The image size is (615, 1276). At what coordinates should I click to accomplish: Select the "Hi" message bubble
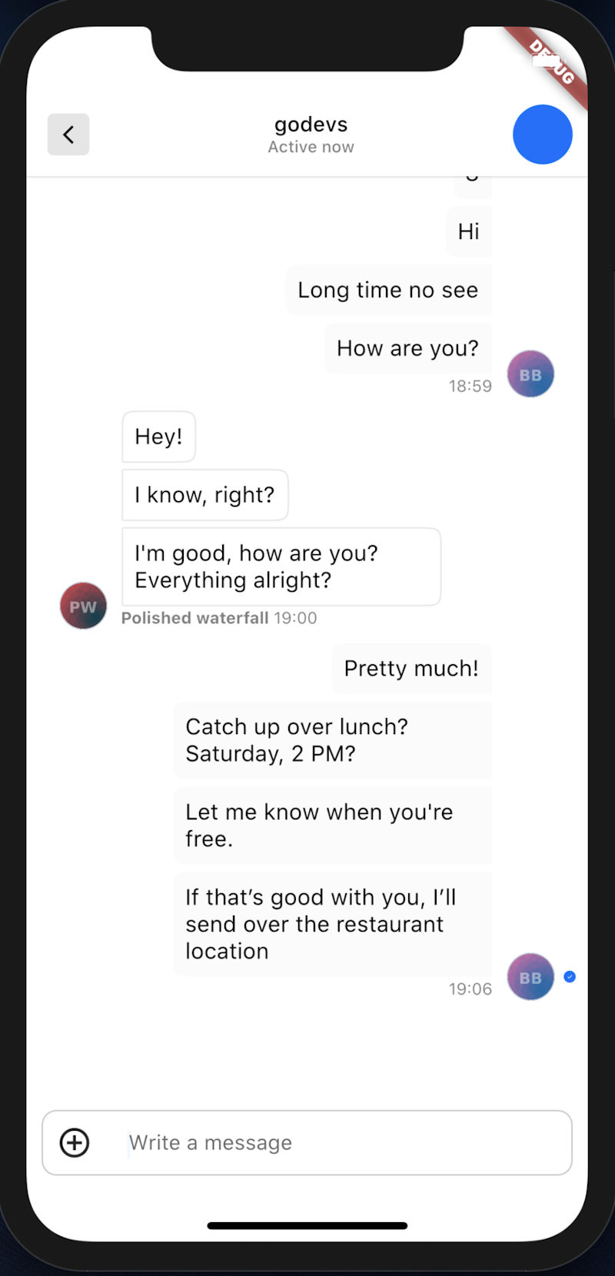(x=468, y=231)
